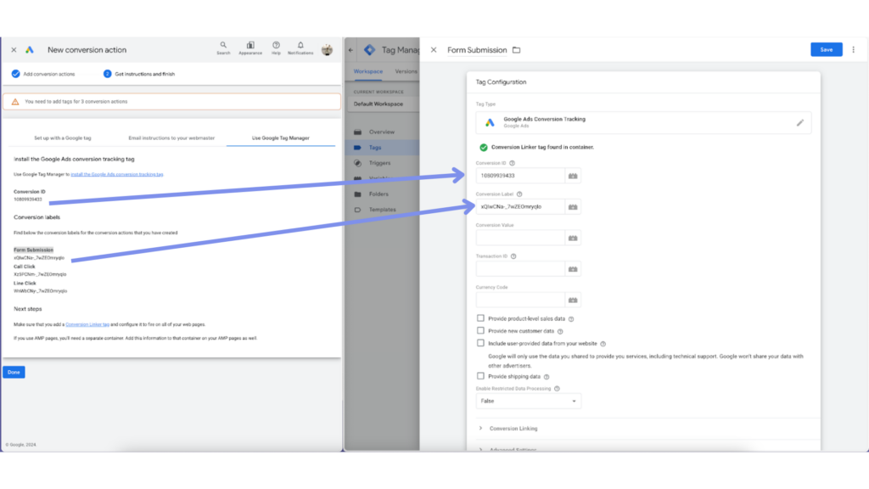Viewport: 869px width, 489px height.
Task: Click the variable picker icon beside Conversion Value
Action: 573,238
